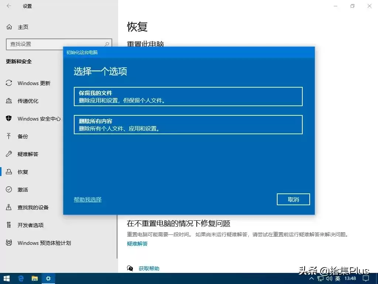The width and height of the screenshot is (378, 284).
Task: Open File Explorer from taskbar
Action: (x=35, y=279)
